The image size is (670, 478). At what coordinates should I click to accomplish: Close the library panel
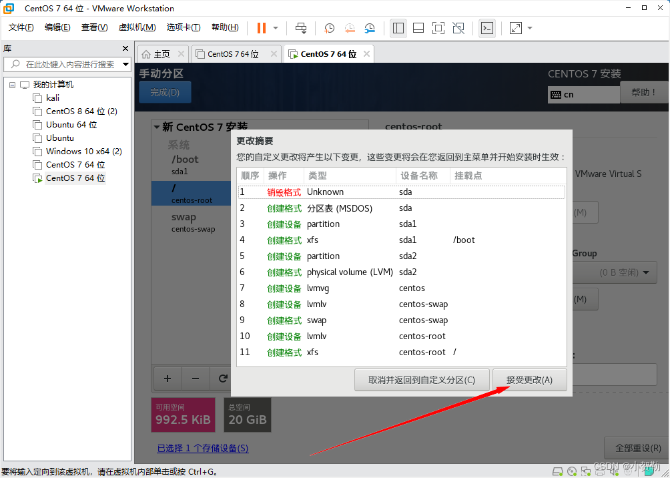tap(125, 48)
